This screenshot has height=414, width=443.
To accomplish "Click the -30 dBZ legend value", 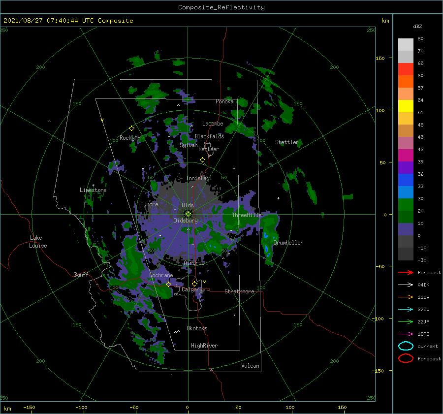I will click(422, 260).
